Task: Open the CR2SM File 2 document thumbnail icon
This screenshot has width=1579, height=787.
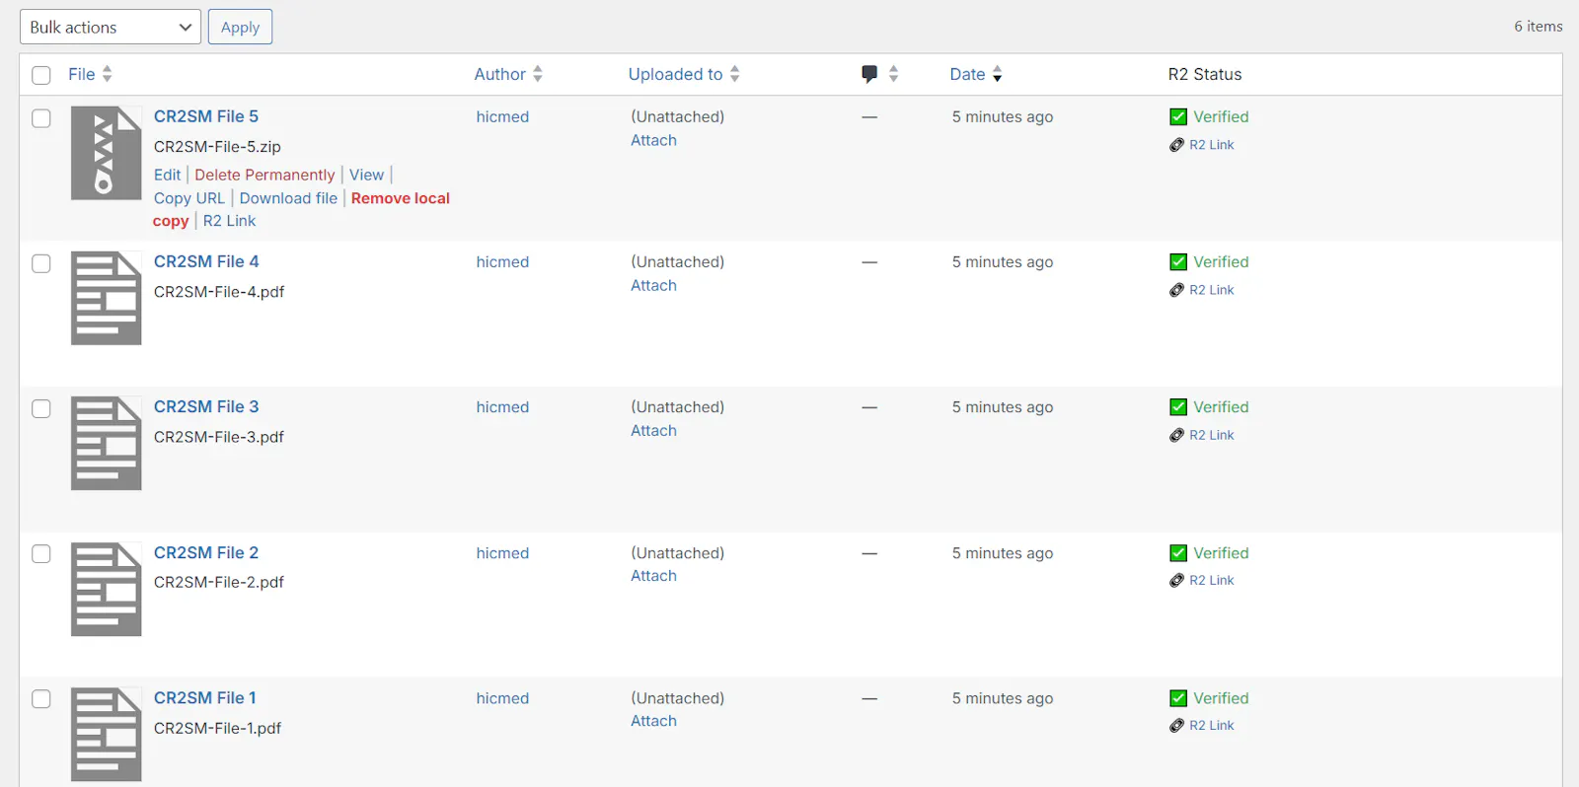Action: click(106, 589)
